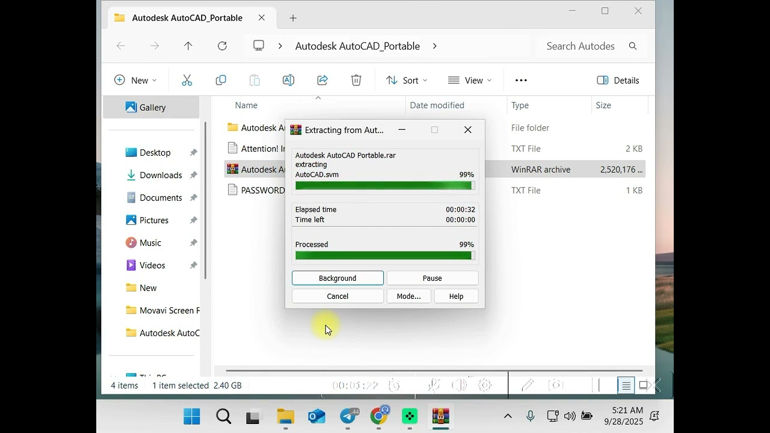
Task: Sort by the Type column header
Action: [x=520, y=105]
